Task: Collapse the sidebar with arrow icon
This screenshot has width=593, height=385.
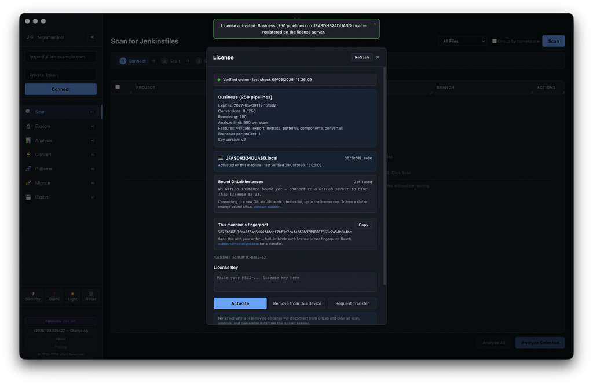Action: click(x=92, y=37)
